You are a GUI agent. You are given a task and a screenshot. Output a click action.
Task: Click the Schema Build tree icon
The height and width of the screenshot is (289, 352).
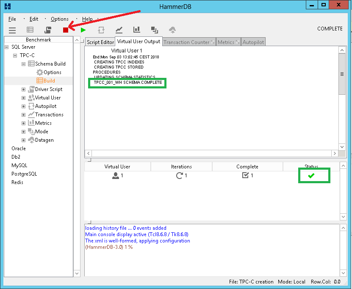coord(31,63)
